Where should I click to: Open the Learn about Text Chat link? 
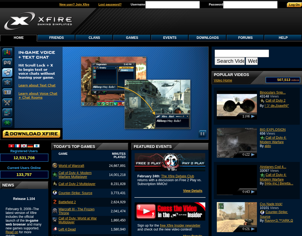(x=37, y=85)
